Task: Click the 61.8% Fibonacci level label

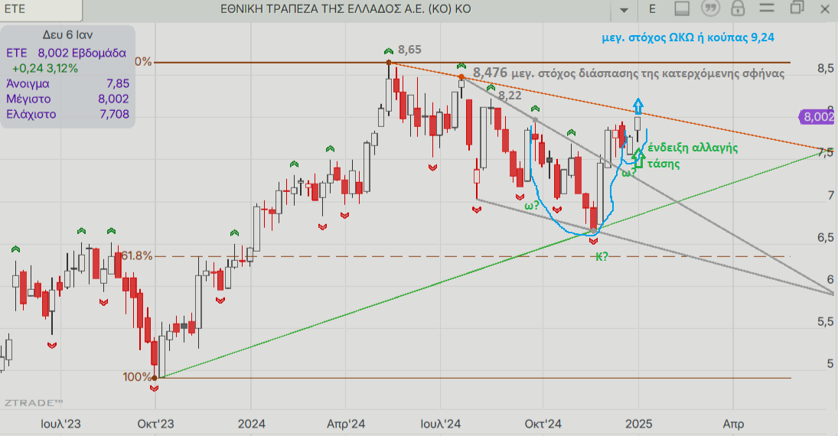Action: (137, 256)
